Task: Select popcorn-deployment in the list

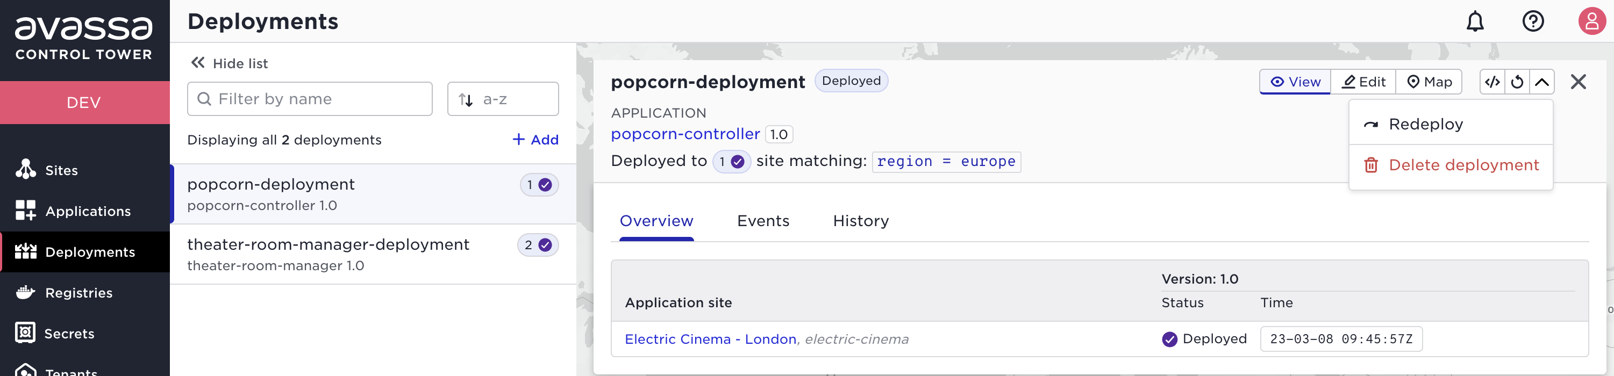Action: coord(374,194)
